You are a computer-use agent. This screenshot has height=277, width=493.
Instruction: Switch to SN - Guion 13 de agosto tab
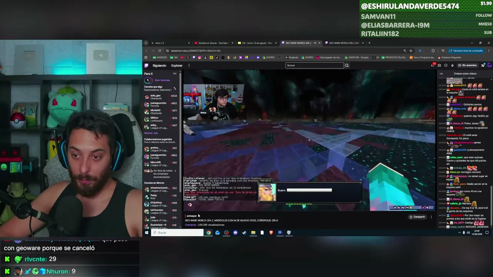click(257, 43)
